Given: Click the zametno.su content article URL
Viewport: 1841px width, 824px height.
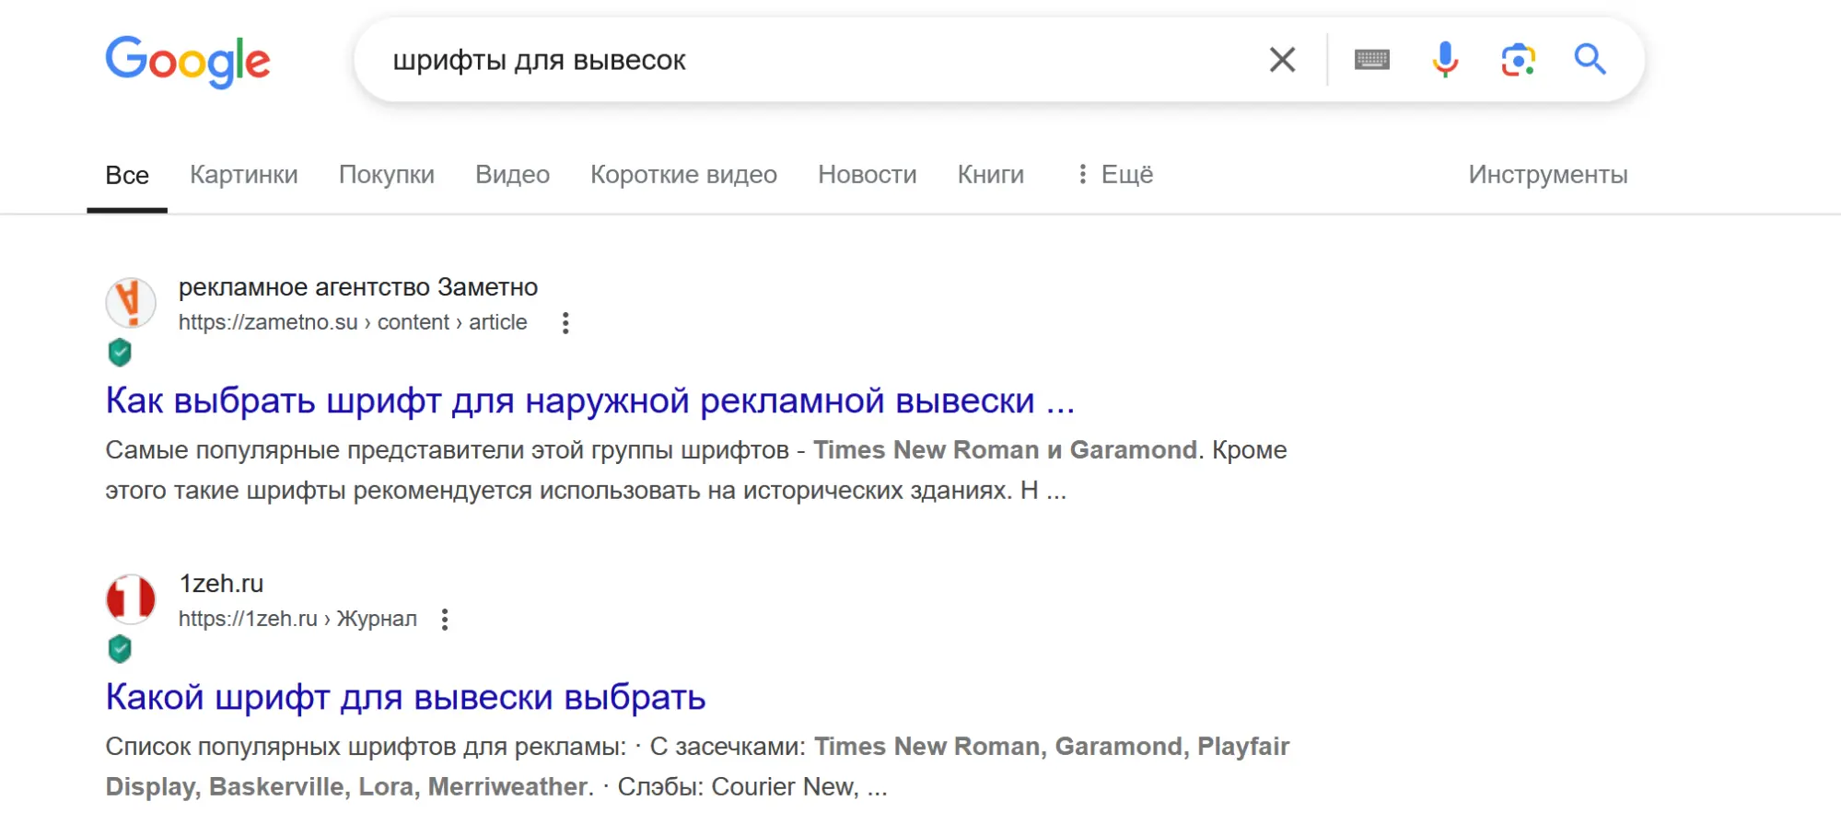Looking at the screenshot, I should point(353,322).
